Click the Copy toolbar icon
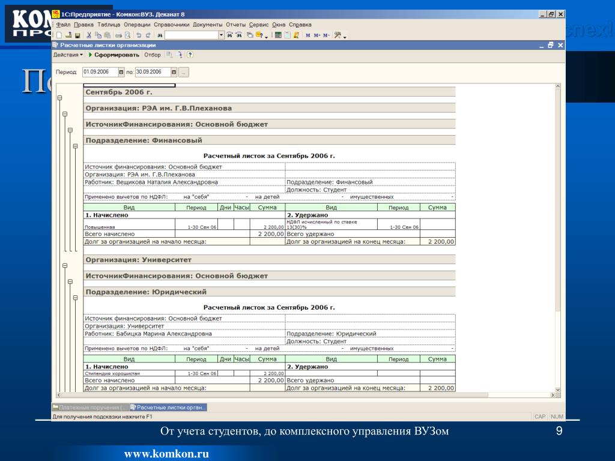 pos(98,35)
